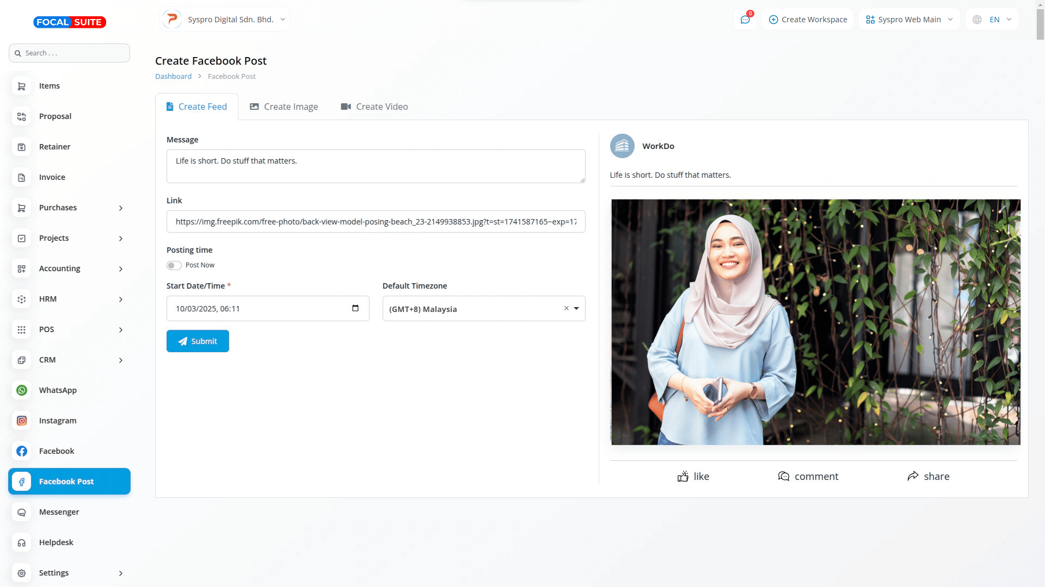Click the Helpdesk headset icon
The width and height of the screenshot is (1045, 587).
pyautogui.click(x=22, y=542)
